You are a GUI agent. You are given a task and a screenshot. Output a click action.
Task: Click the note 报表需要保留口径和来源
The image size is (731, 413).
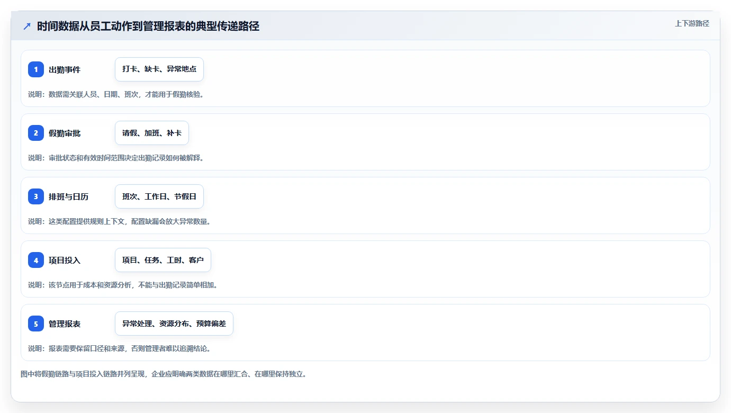[120, 348]
